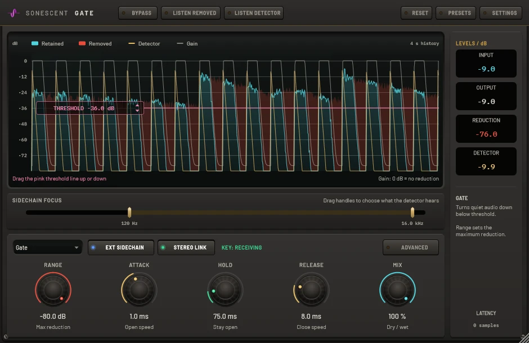This screenshot has height=343, width=529.
Task: Click the 1.0 ms attack value
Action: coord(139,317)
